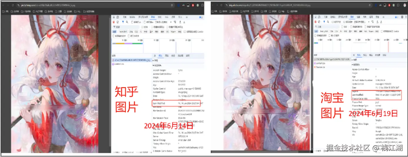
Task: Click red record button in Taobao Network panel
Action: click(x=315, y=22)
